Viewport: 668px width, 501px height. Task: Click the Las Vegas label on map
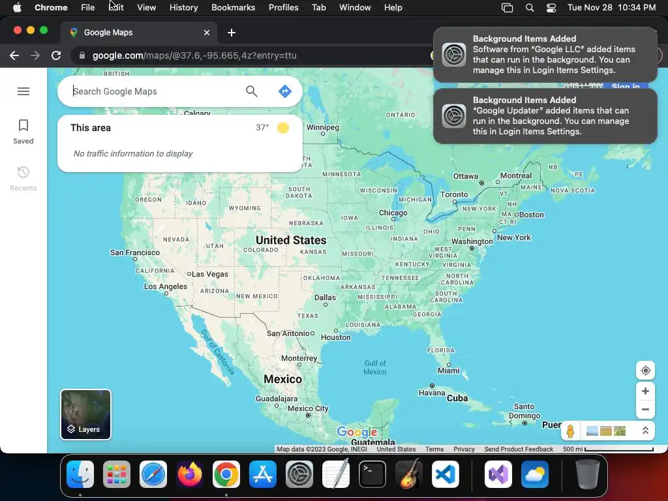(209, 274)
